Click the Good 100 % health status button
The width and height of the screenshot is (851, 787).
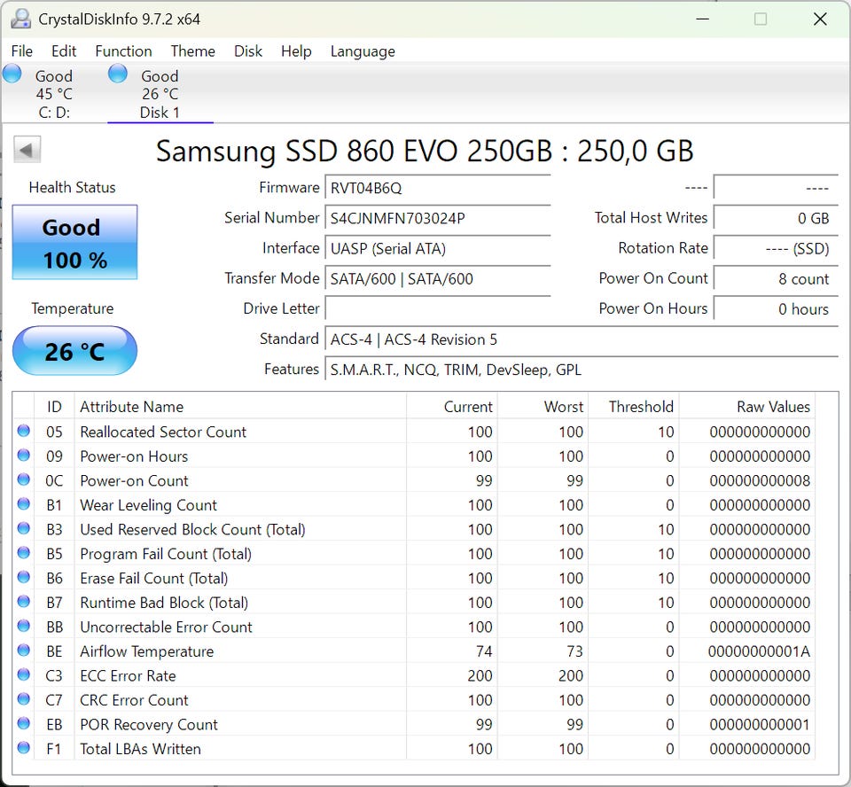coord(74,243)
